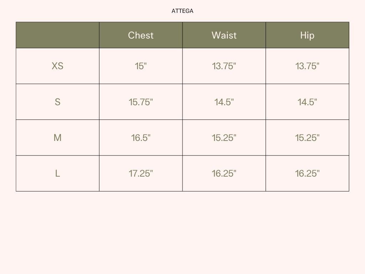Viewport: 365px width, 274px height.
Task: Click the ATTEGA title text
Action: pos(182,11)
